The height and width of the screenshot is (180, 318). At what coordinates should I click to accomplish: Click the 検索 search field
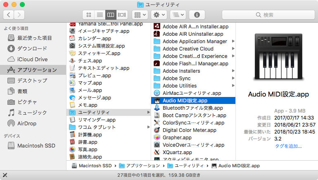click(x=268, y=15)
